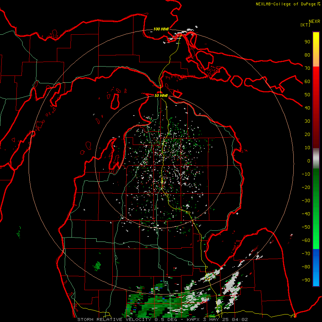Image resolution: width=322 pixels, height=322 pixels.
Task: Click the positive 40 knot scale label
Action: [307, 108]
